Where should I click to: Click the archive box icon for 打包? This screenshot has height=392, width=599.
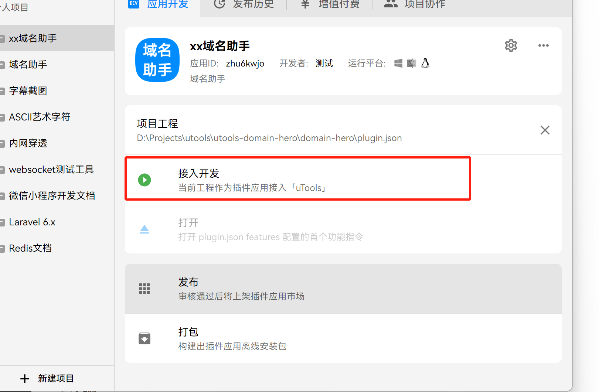[144, 338]
